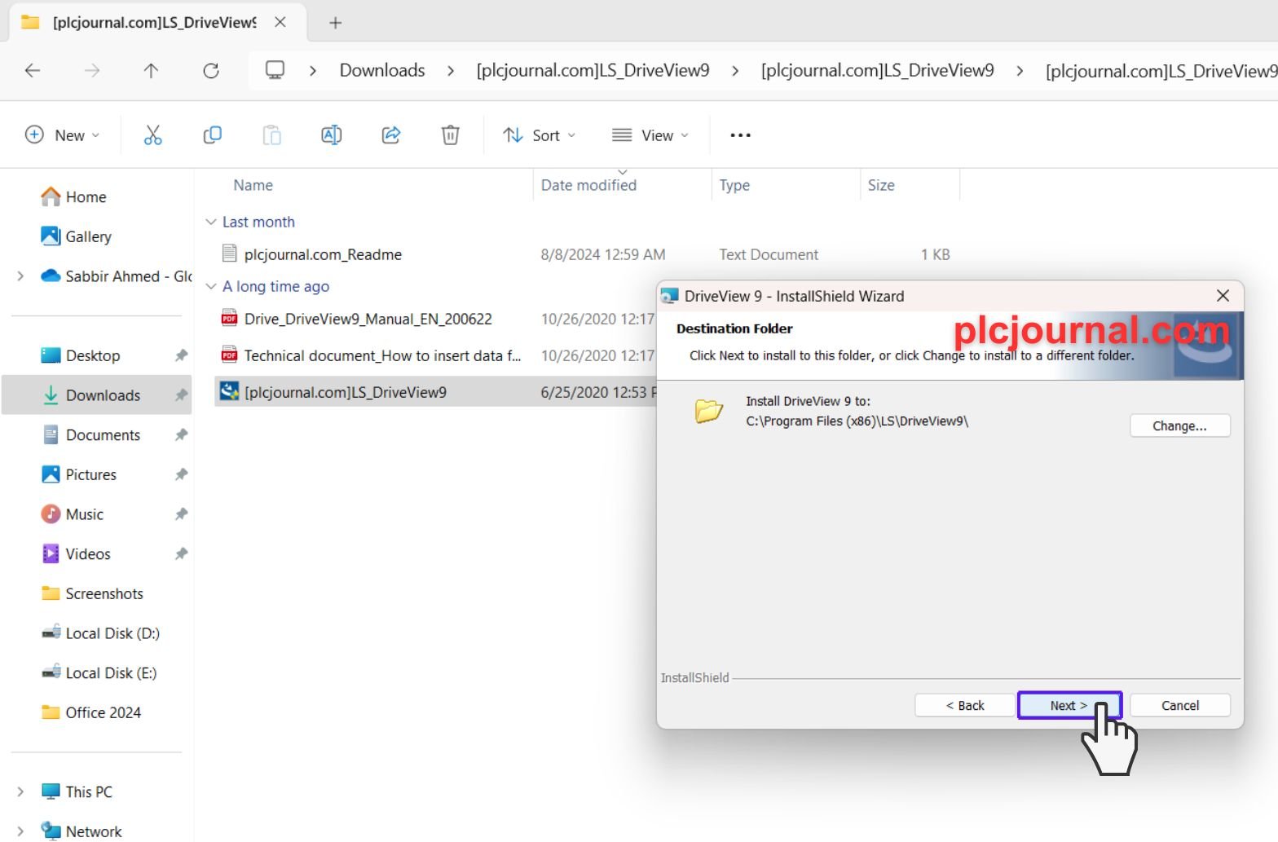Click the Delete trash icon

coord(451,135)
